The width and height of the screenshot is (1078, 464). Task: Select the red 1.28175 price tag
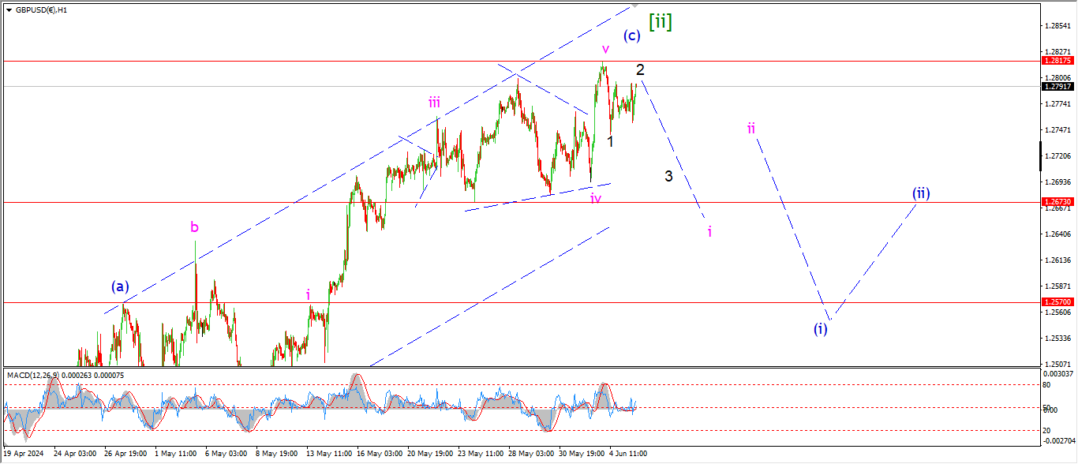coord(1056,61)
